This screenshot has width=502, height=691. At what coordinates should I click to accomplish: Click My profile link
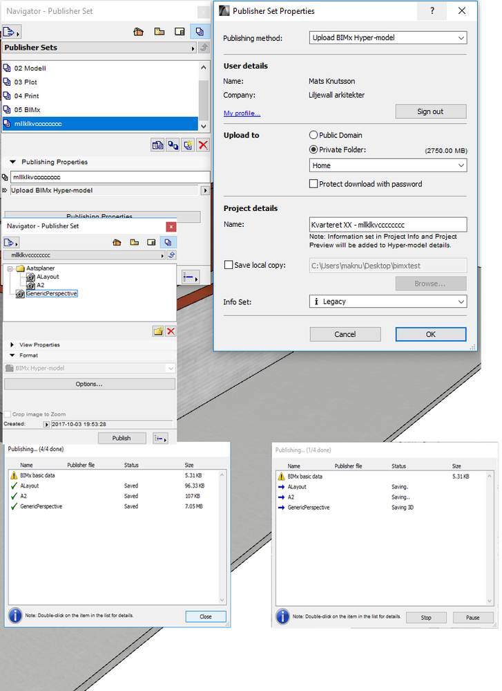point(242,113)
